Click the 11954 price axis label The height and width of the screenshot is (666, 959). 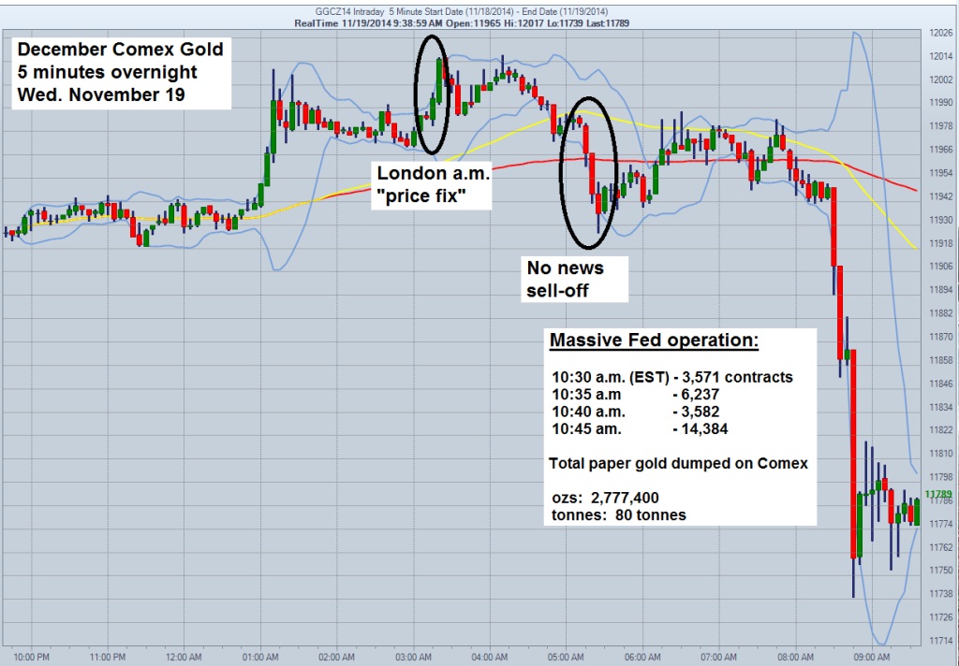coord(939,173)
